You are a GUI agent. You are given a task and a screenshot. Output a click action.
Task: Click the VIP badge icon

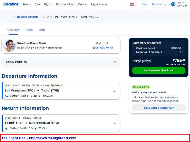click(173, 4)
